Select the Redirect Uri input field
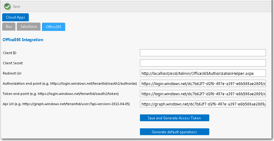The width and height of the screenshot is (274, 141). 202,73
